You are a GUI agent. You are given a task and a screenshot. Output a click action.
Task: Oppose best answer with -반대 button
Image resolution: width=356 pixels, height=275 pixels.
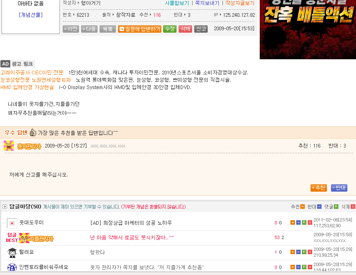[339, 188]
